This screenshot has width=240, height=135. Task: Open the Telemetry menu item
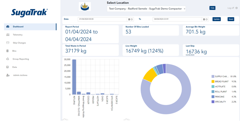coord(18,35)
